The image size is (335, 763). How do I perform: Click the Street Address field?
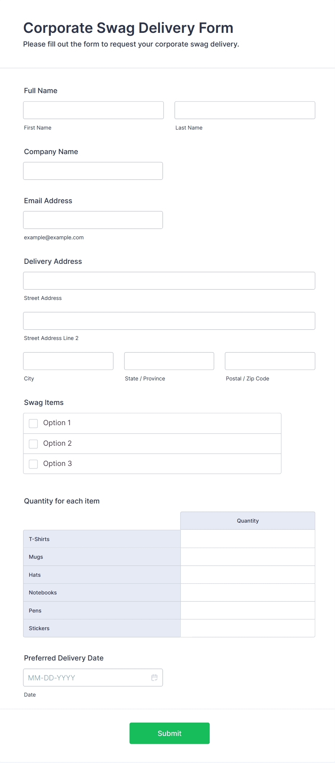pos(169,280)
